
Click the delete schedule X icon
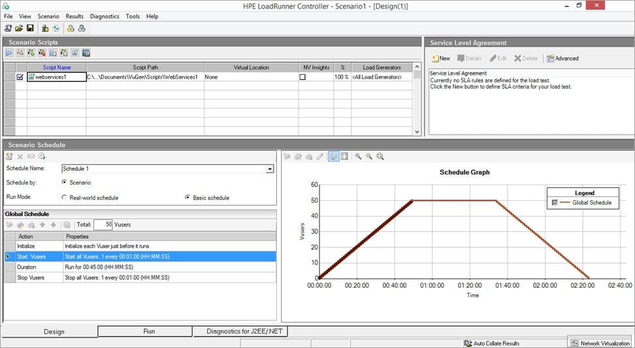coord(20,156)
